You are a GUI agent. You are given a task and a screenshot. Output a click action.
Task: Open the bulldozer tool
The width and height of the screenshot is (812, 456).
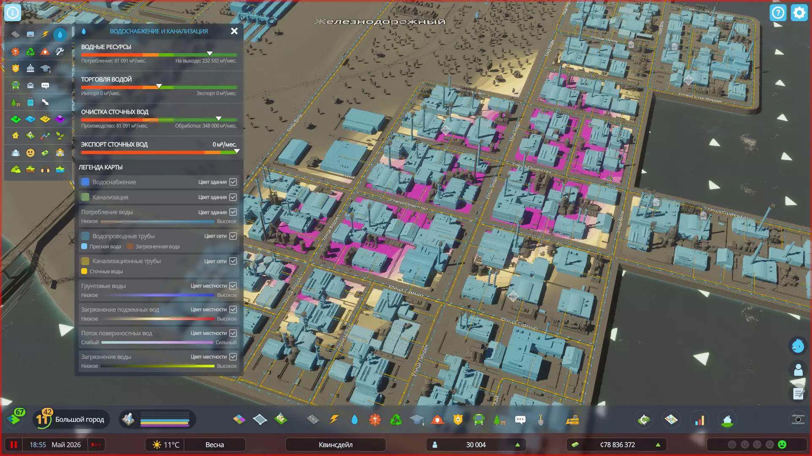tap(572, 420)
